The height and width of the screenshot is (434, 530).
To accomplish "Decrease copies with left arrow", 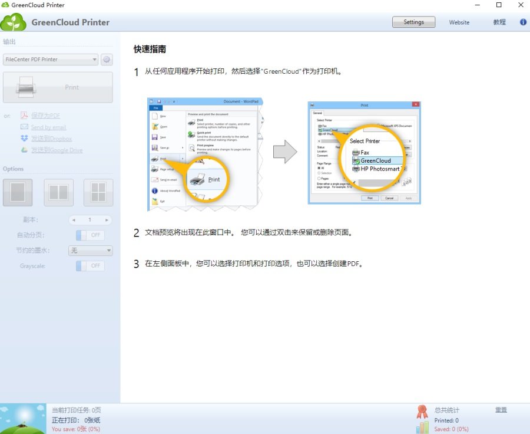I will point(74,220).
